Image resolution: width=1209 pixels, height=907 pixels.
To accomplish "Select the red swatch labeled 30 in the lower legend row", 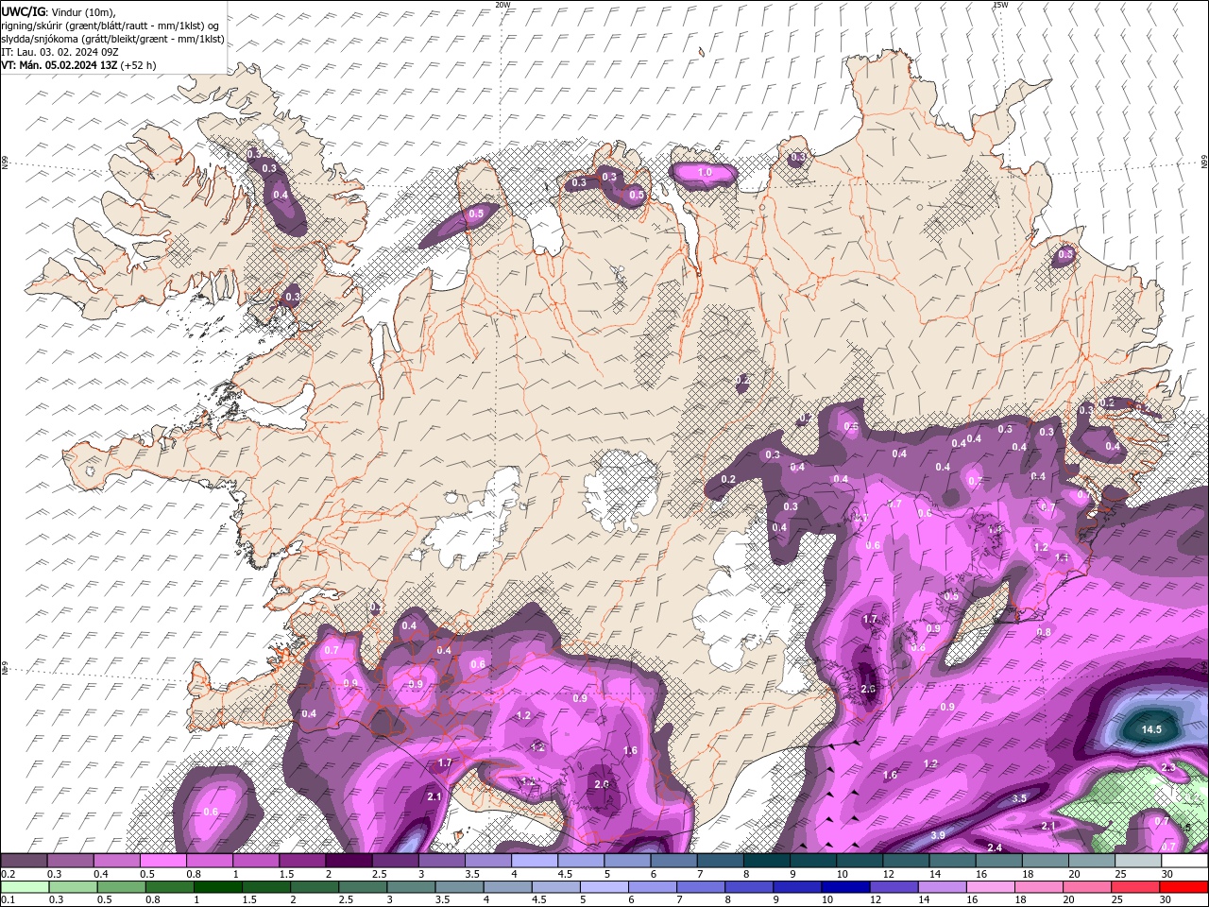I will pyautogui.click(x=1184, y=886).
